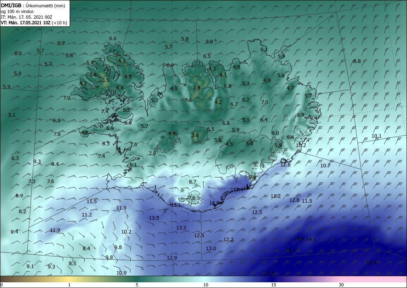
Task: Click the legend tick label 1
Action: point(69,285)
